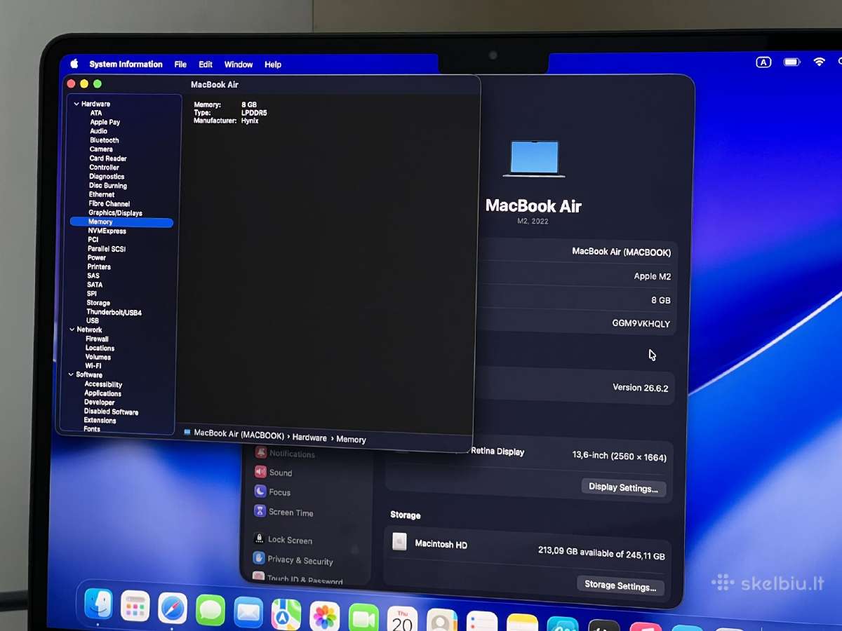Click the Privacy & Security hand icon

pos(259,558)
